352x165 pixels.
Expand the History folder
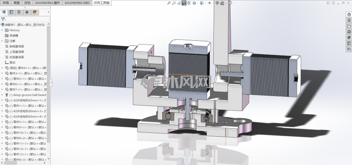click(2, 30)
